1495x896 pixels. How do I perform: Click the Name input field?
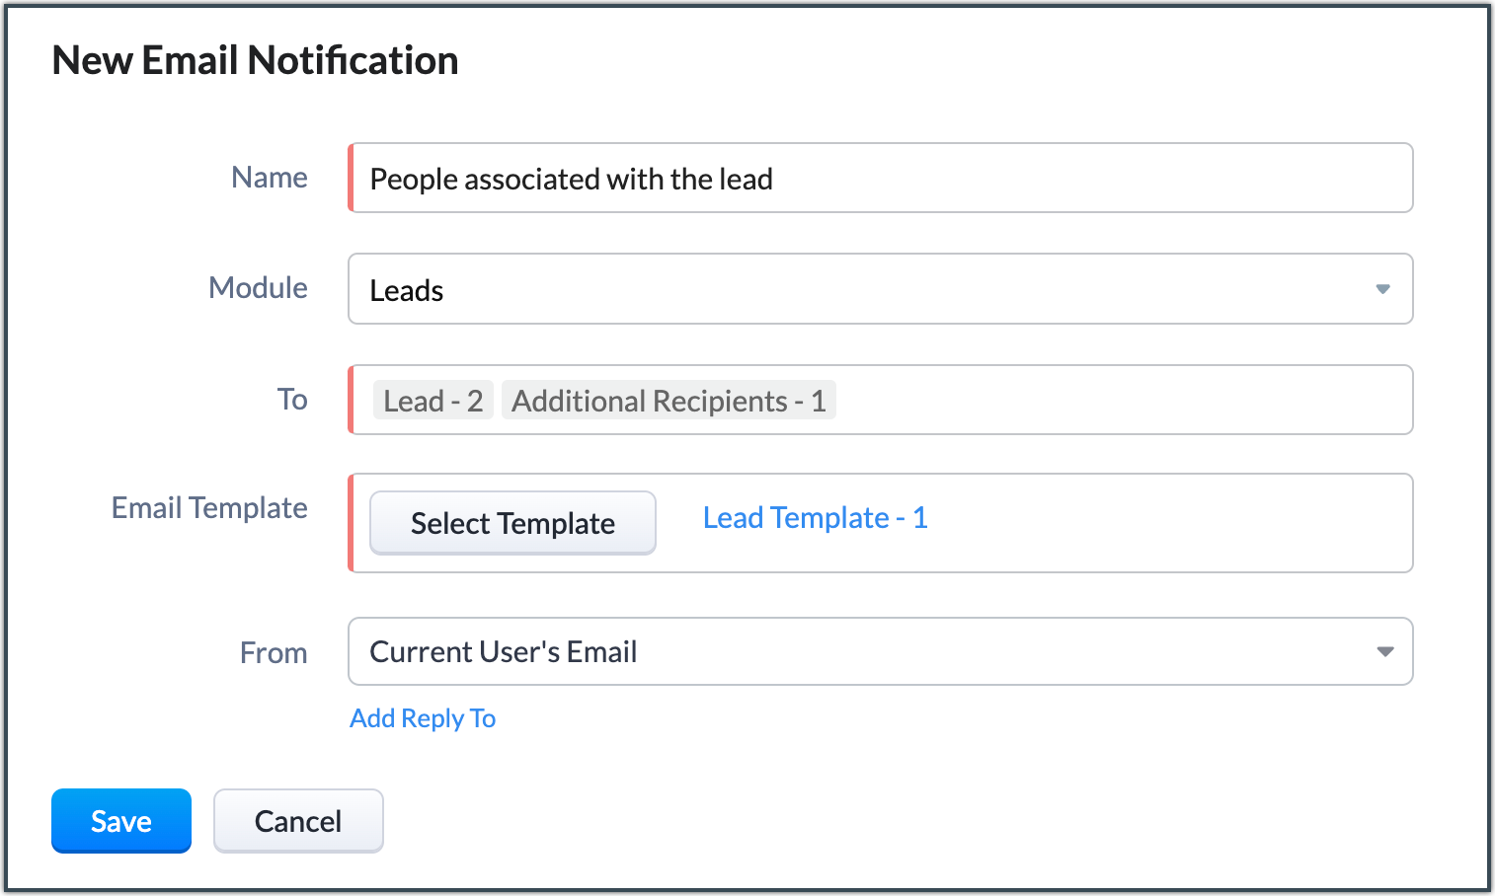(x=881, y=178)
